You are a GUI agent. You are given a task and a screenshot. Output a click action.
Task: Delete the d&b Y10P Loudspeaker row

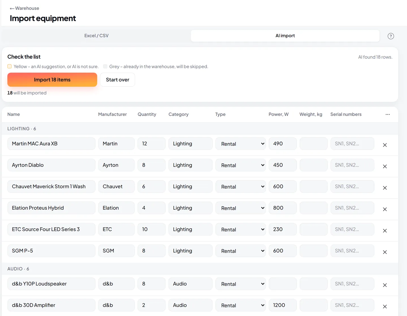385,285
